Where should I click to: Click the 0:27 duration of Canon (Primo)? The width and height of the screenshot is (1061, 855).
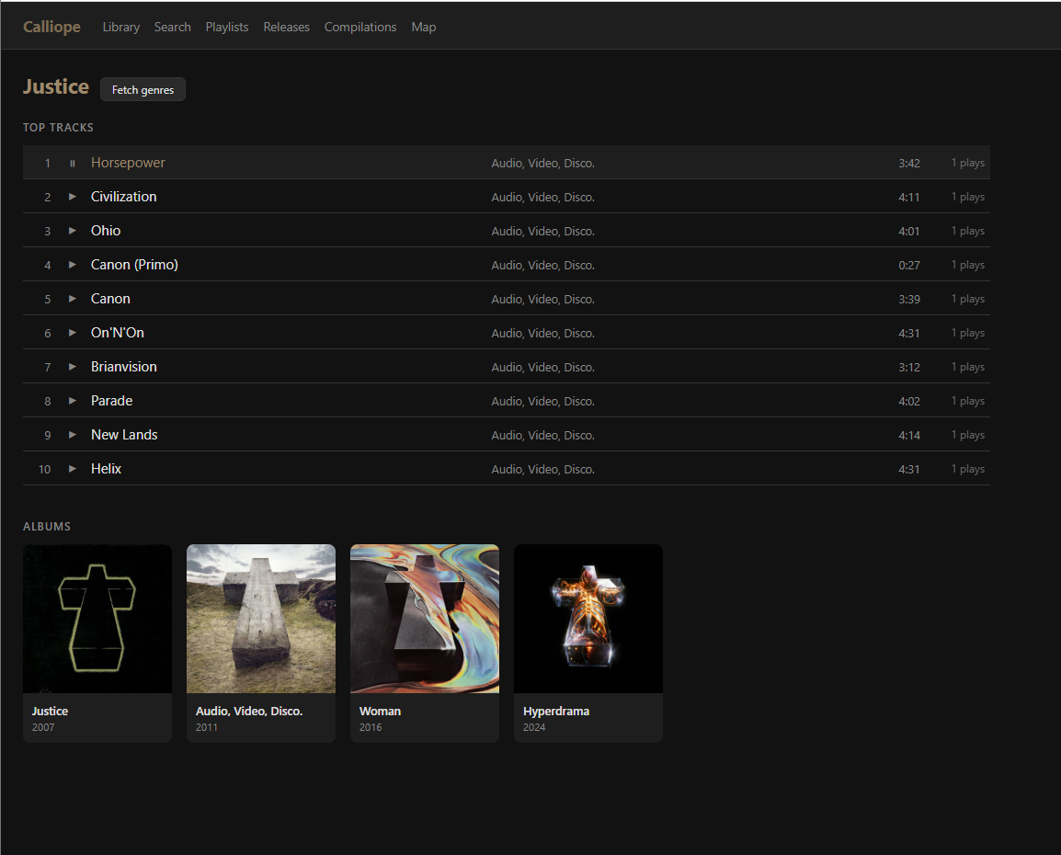point(908,265)
